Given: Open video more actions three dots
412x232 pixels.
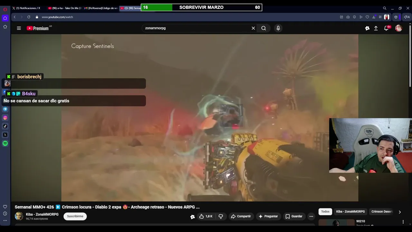Looking at the screenshot, I should coord(311,216).
